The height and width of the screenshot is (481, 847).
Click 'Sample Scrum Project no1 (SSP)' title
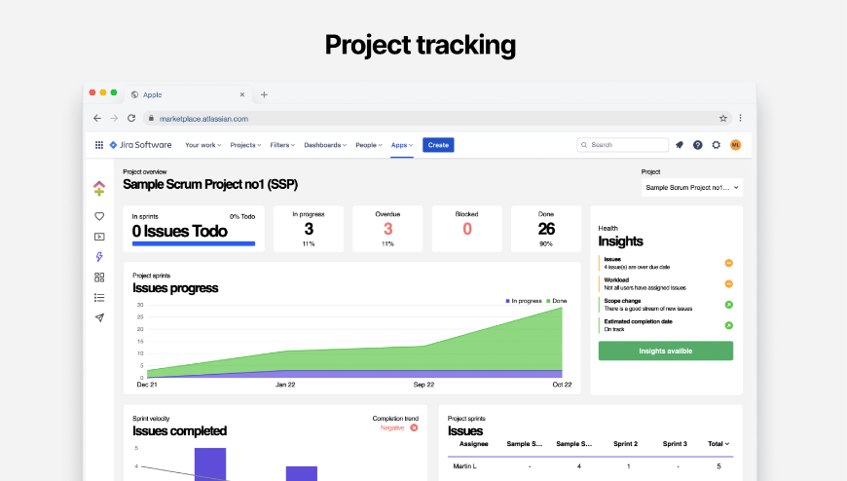pyautogui.click(x=210, y=184)
